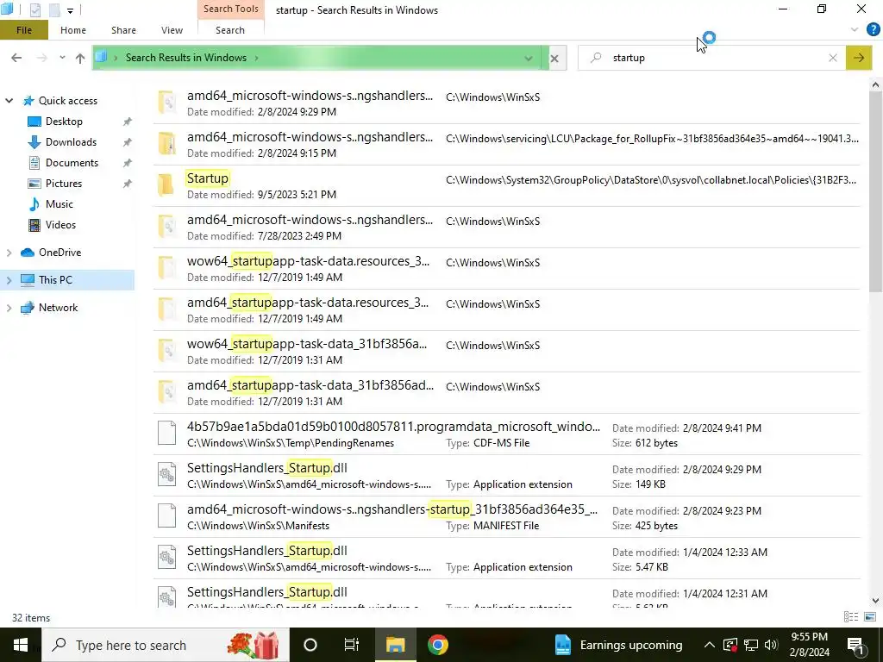This screenshot has height=662, width=883.
Task: Show hidden system tray icons
Action: [710, 645]
